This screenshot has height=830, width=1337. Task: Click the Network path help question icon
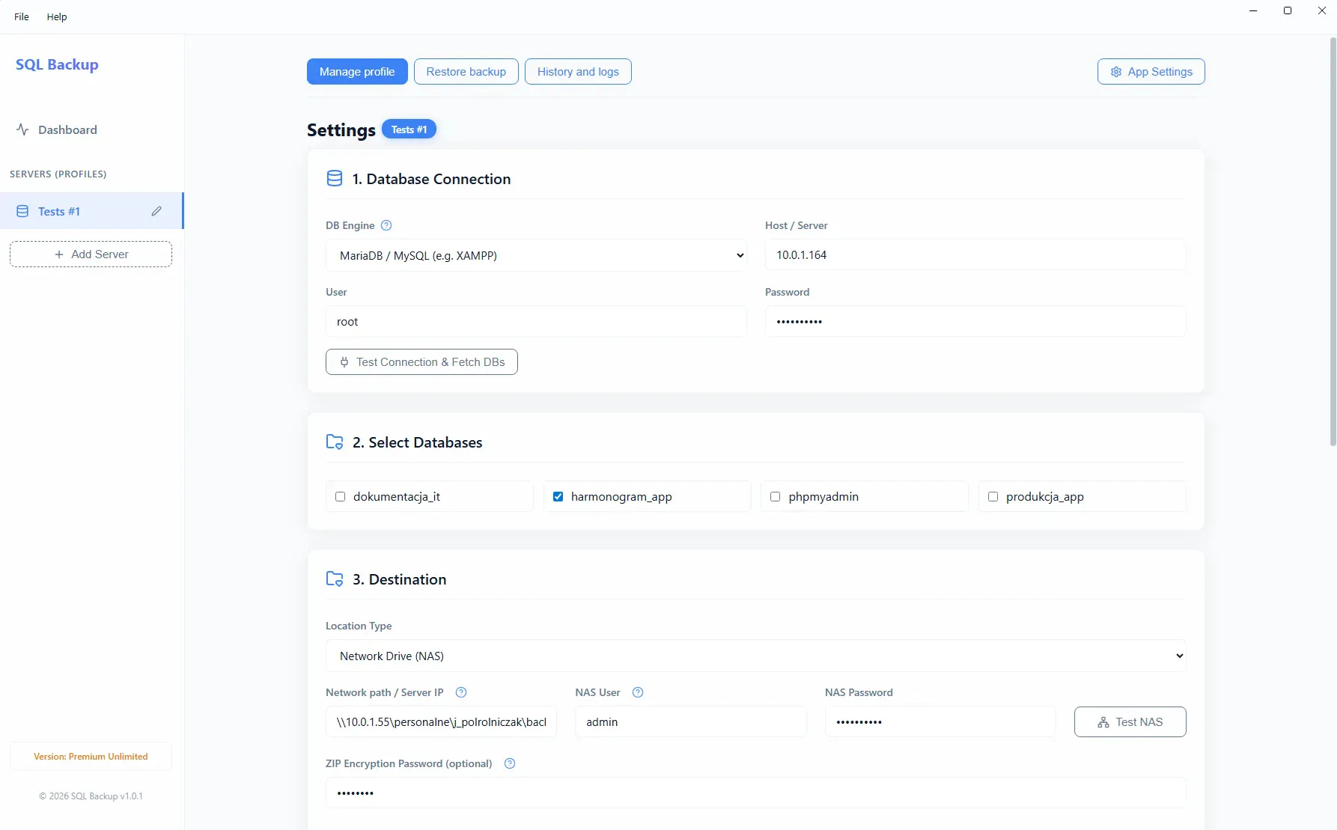pos(461,692)
